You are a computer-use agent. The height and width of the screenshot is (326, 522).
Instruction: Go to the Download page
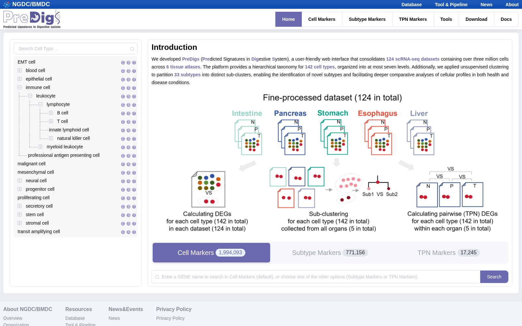(x=476, y=19)
